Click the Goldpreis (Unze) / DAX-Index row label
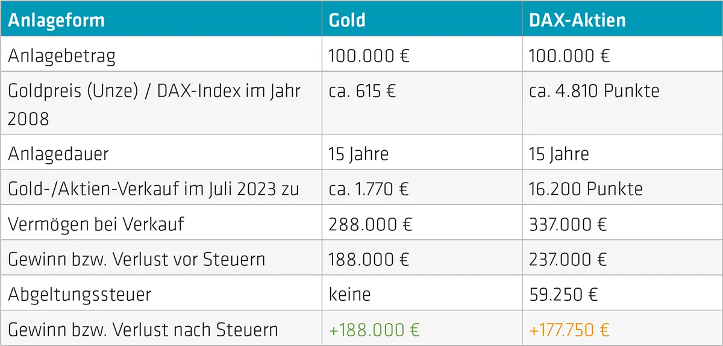723x346 pixels. coord(154,104)
